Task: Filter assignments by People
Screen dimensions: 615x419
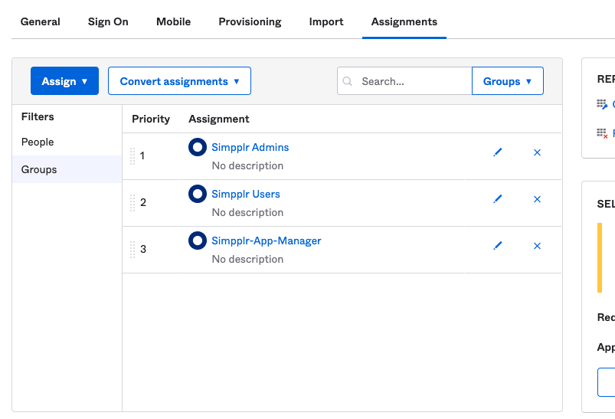Action: (x=67, y=142)
